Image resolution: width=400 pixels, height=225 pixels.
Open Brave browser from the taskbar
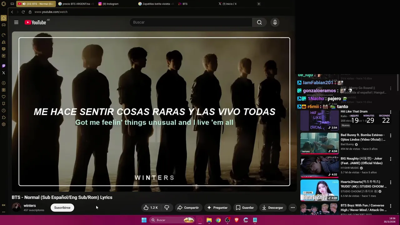point(237,220)
